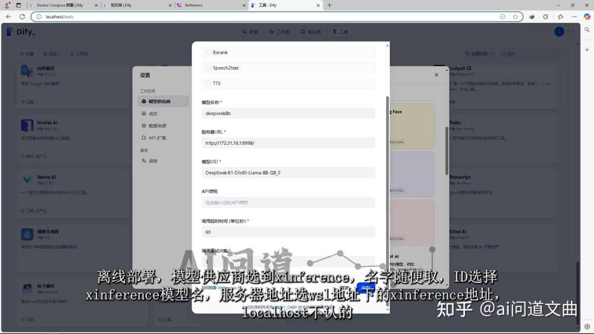Open 模型供应商 in settings sidebar
The height and width of the screenshot is (334, 594).
tap(163, 101)
